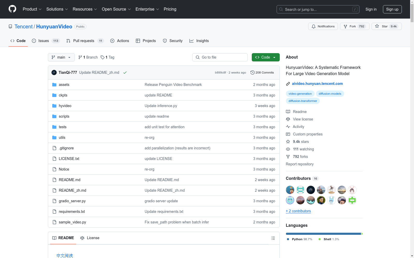The image size is (414, 258).
Task: Click the Sign in link
Action: coord(371,9)
